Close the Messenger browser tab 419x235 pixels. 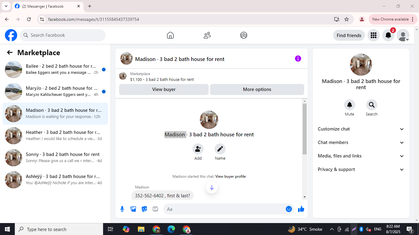79,6
